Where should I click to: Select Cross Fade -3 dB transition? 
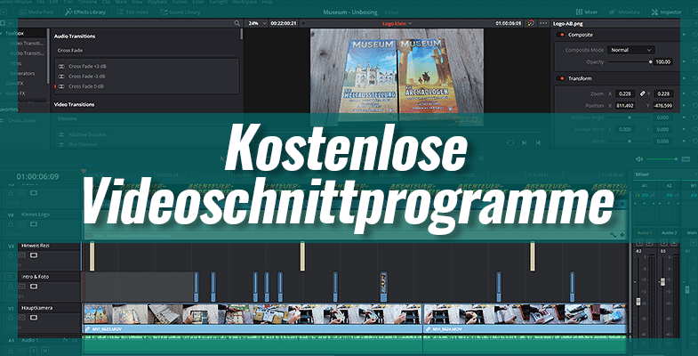click(x=89, y=77)
